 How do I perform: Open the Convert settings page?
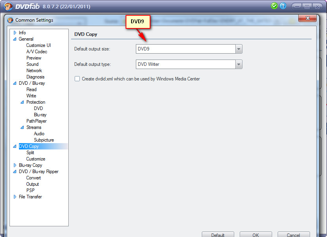34,178
